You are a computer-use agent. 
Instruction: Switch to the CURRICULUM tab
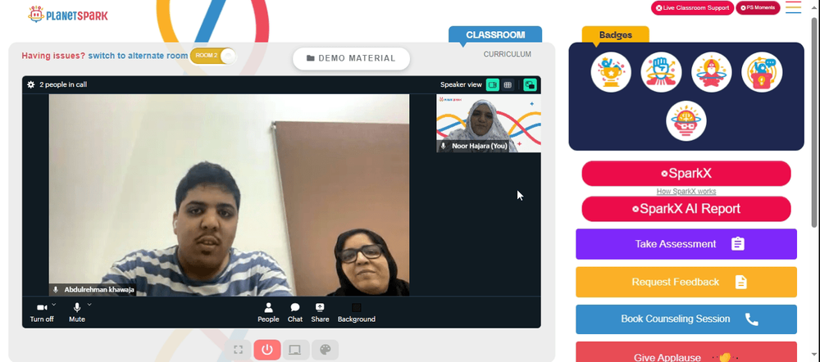click(507, 54)
